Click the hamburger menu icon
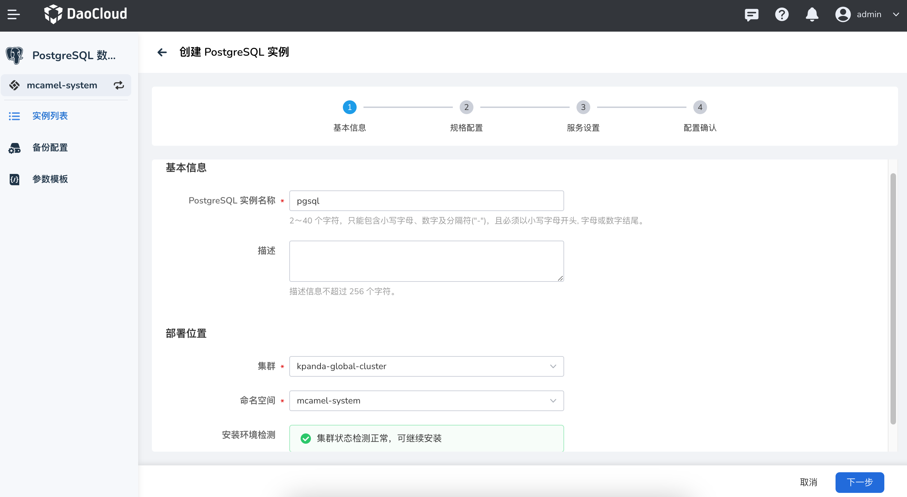The height and width of the screenshot is (497, 907). [x=14, y=14]
